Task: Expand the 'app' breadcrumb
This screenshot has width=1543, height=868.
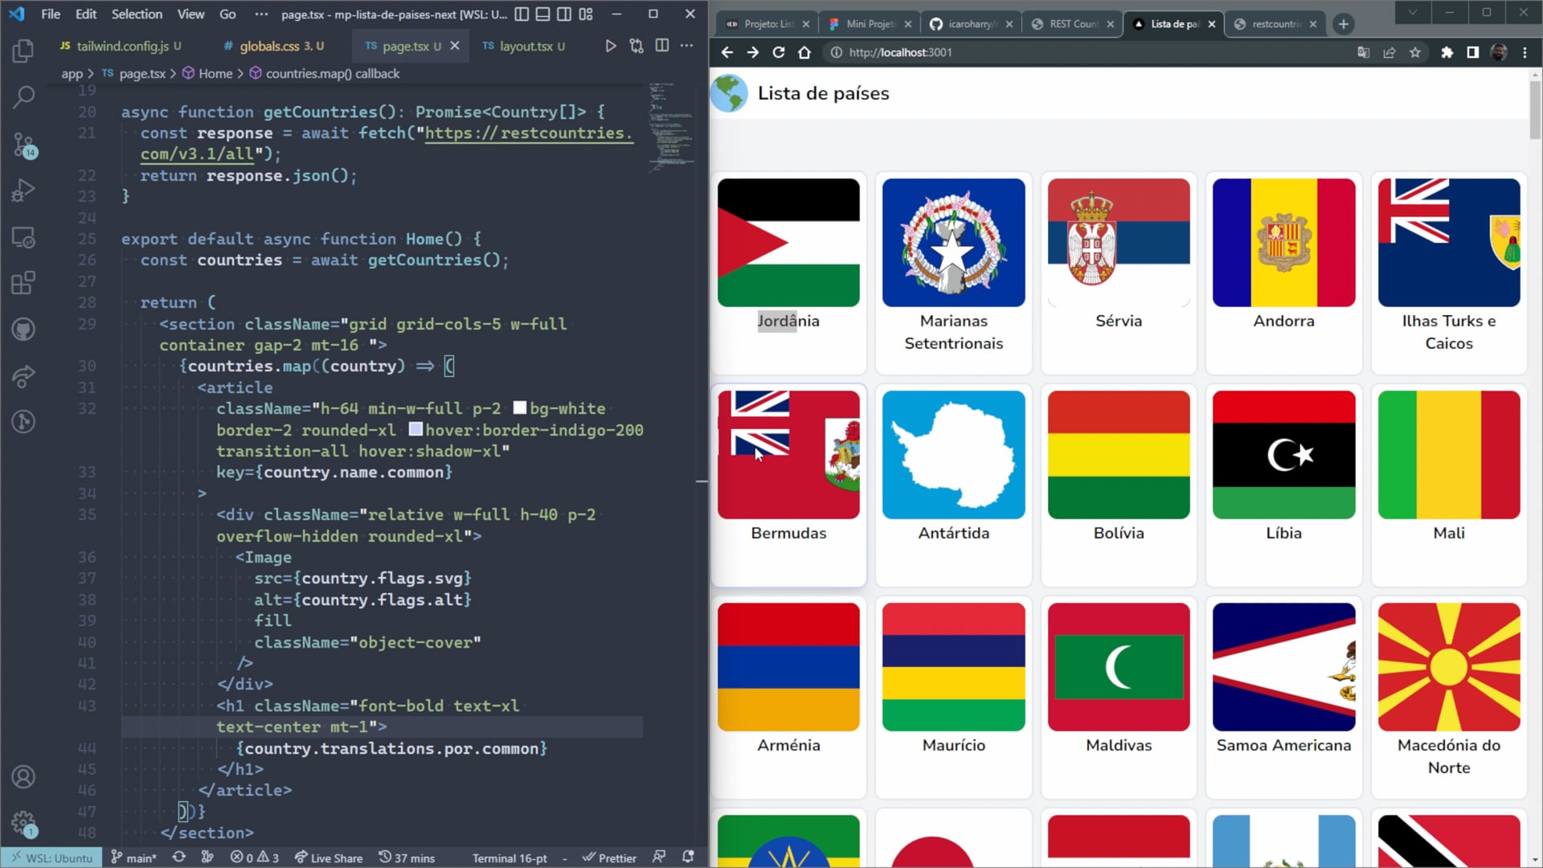Action: coord(72,74)
